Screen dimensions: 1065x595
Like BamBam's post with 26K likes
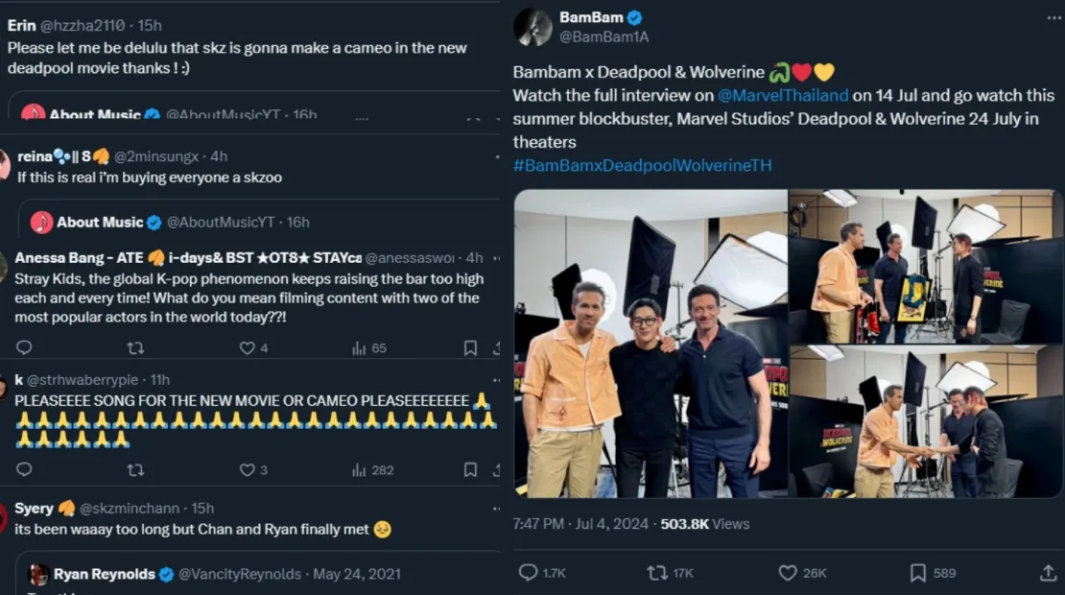point(788,573)
